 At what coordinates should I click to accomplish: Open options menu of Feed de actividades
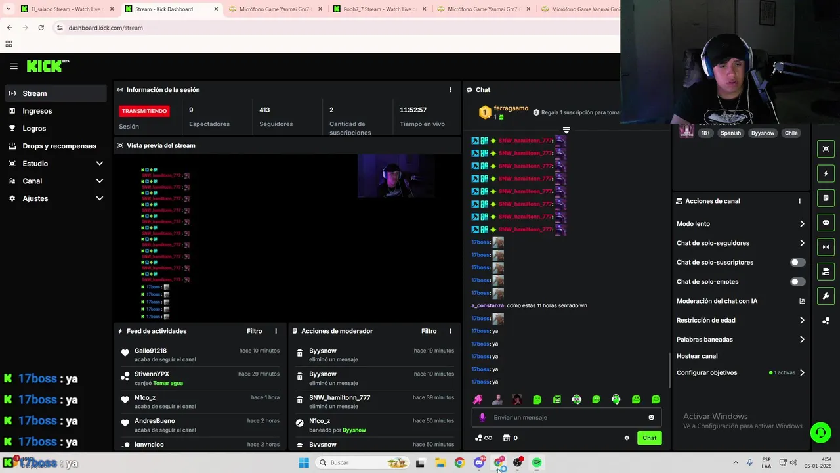[276, 331]
